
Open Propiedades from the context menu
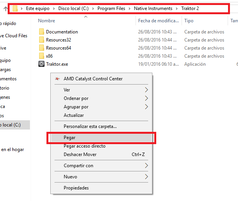101,188
